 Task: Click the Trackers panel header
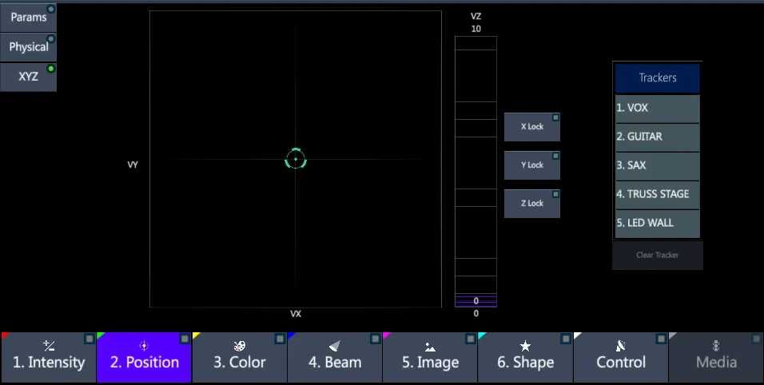click(657, 77)
